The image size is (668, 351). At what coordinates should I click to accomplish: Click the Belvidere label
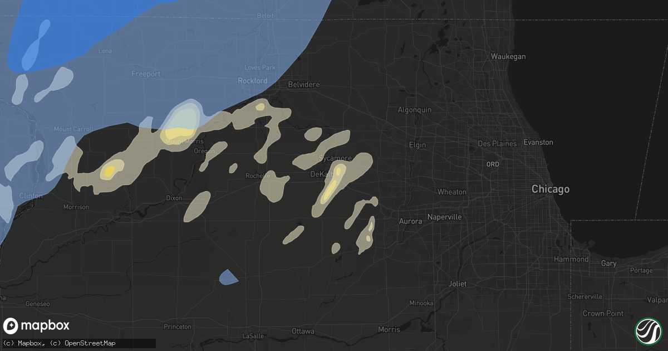[303, 85]
